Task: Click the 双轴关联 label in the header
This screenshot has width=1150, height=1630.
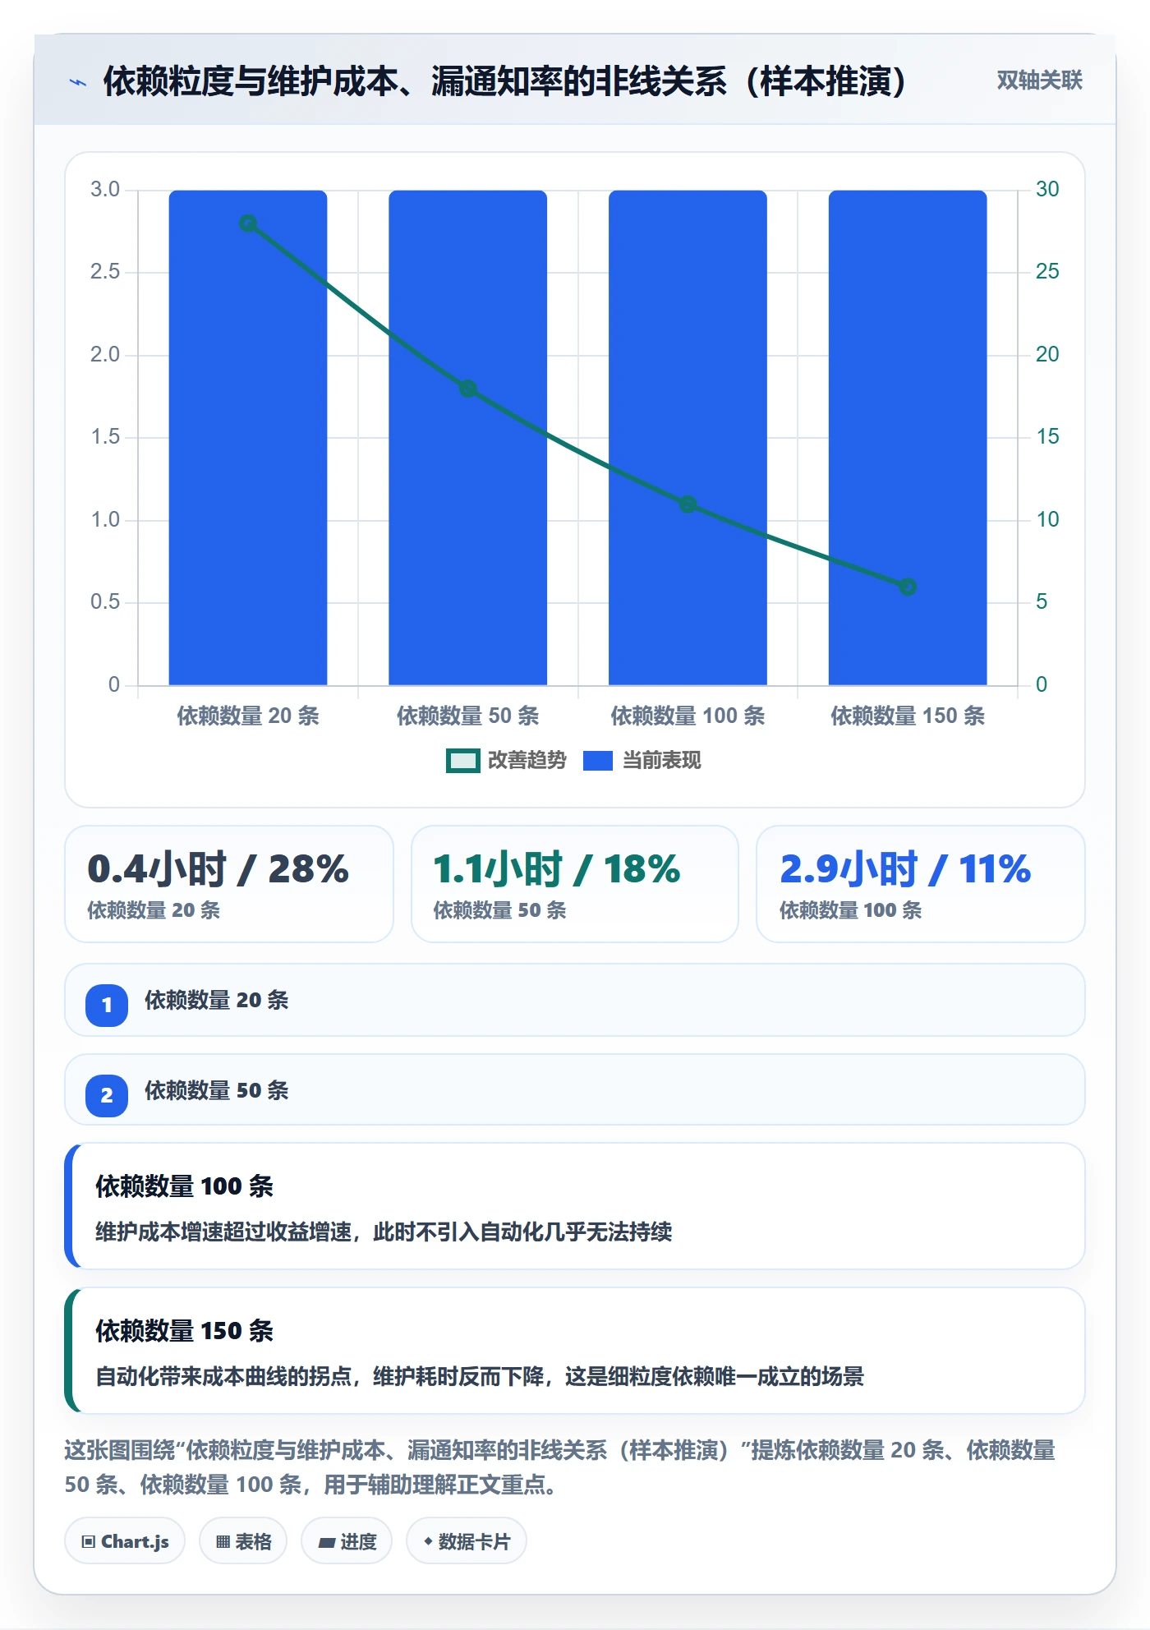Action: coord(1039,81)
